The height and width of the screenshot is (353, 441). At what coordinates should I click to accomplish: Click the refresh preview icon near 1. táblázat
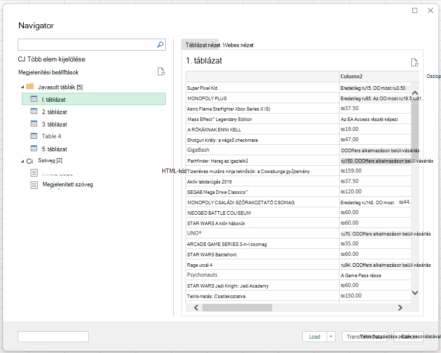coord(415,62)
